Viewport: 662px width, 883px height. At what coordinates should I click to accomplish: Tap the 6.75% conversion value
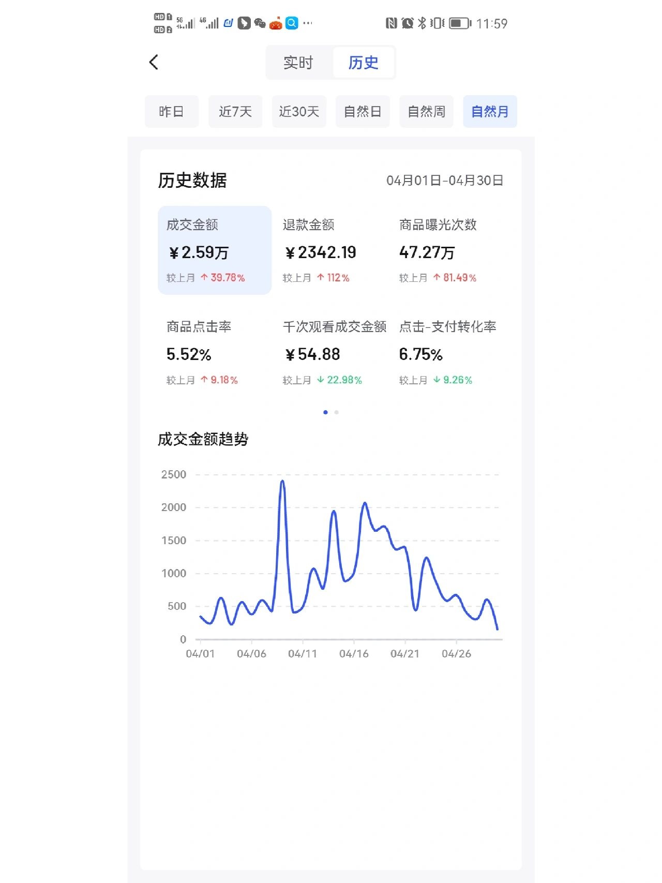pos(420,354)
